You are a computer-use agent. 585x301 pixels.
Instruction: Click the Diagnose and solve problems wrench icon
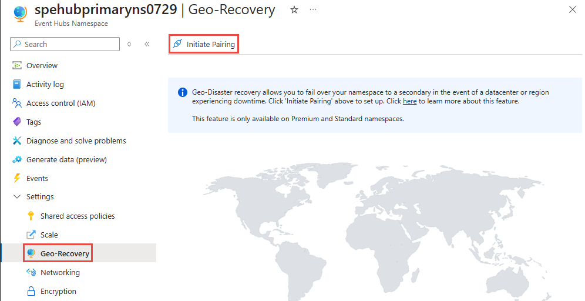tap(17, 141)
